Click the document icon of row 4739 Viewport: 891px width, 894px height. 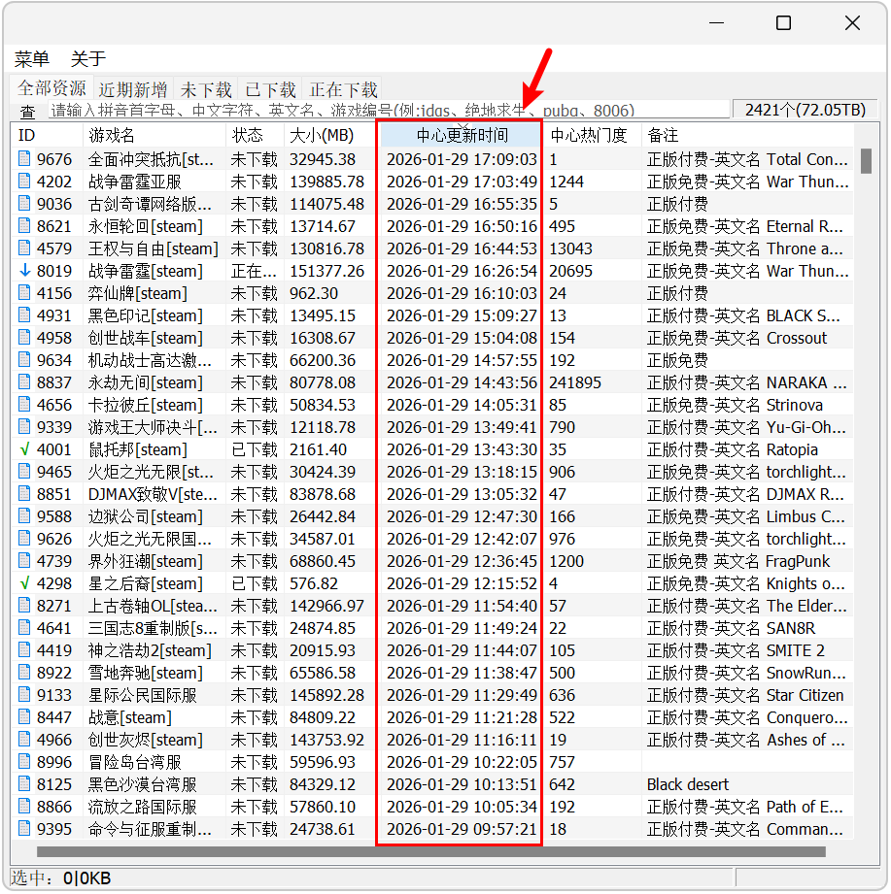point(24,560)
